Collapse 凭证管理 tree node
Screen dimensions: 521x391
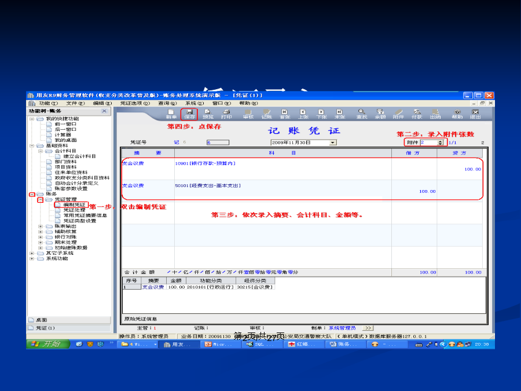[x=41, y=199]
